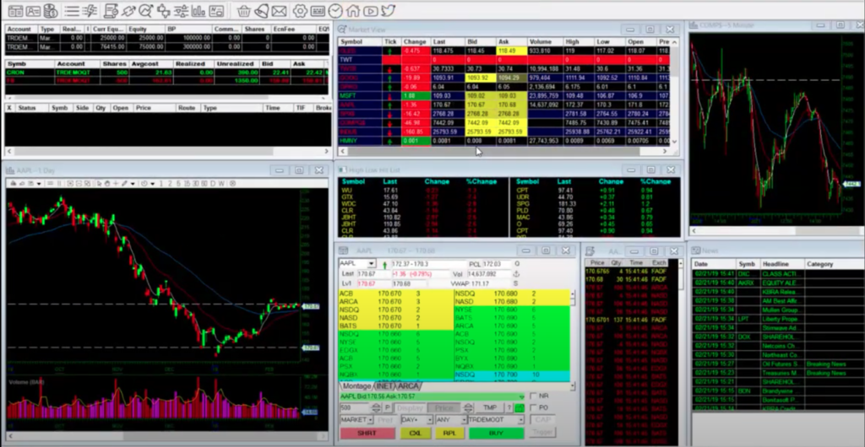The width and height of the screenshot is (865, 447).
Task: Select the pointer tool in AAPL chart toolbar
Action: tap(100, 183)
